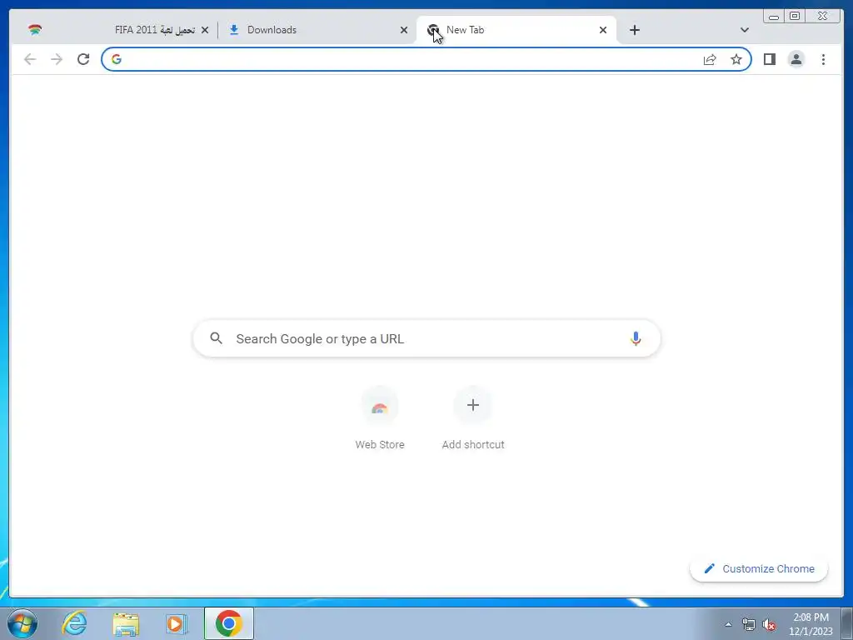The image size is (853, 640).
Task: Show hidden system tray icons
Action: coord(728,624)
